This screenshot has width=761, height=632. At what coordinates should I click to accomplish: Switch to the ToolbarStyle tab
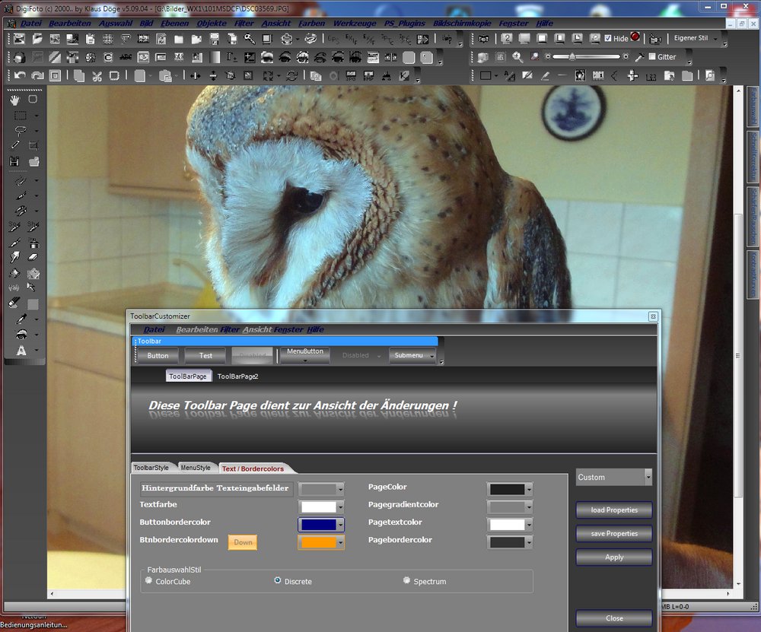pos(151,468)
